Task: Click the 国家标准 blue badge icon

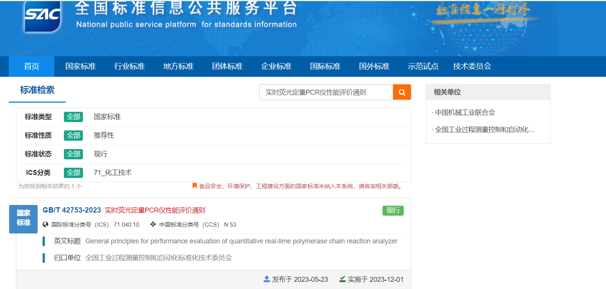Action: pyautogui.click(x=23, y=219)
